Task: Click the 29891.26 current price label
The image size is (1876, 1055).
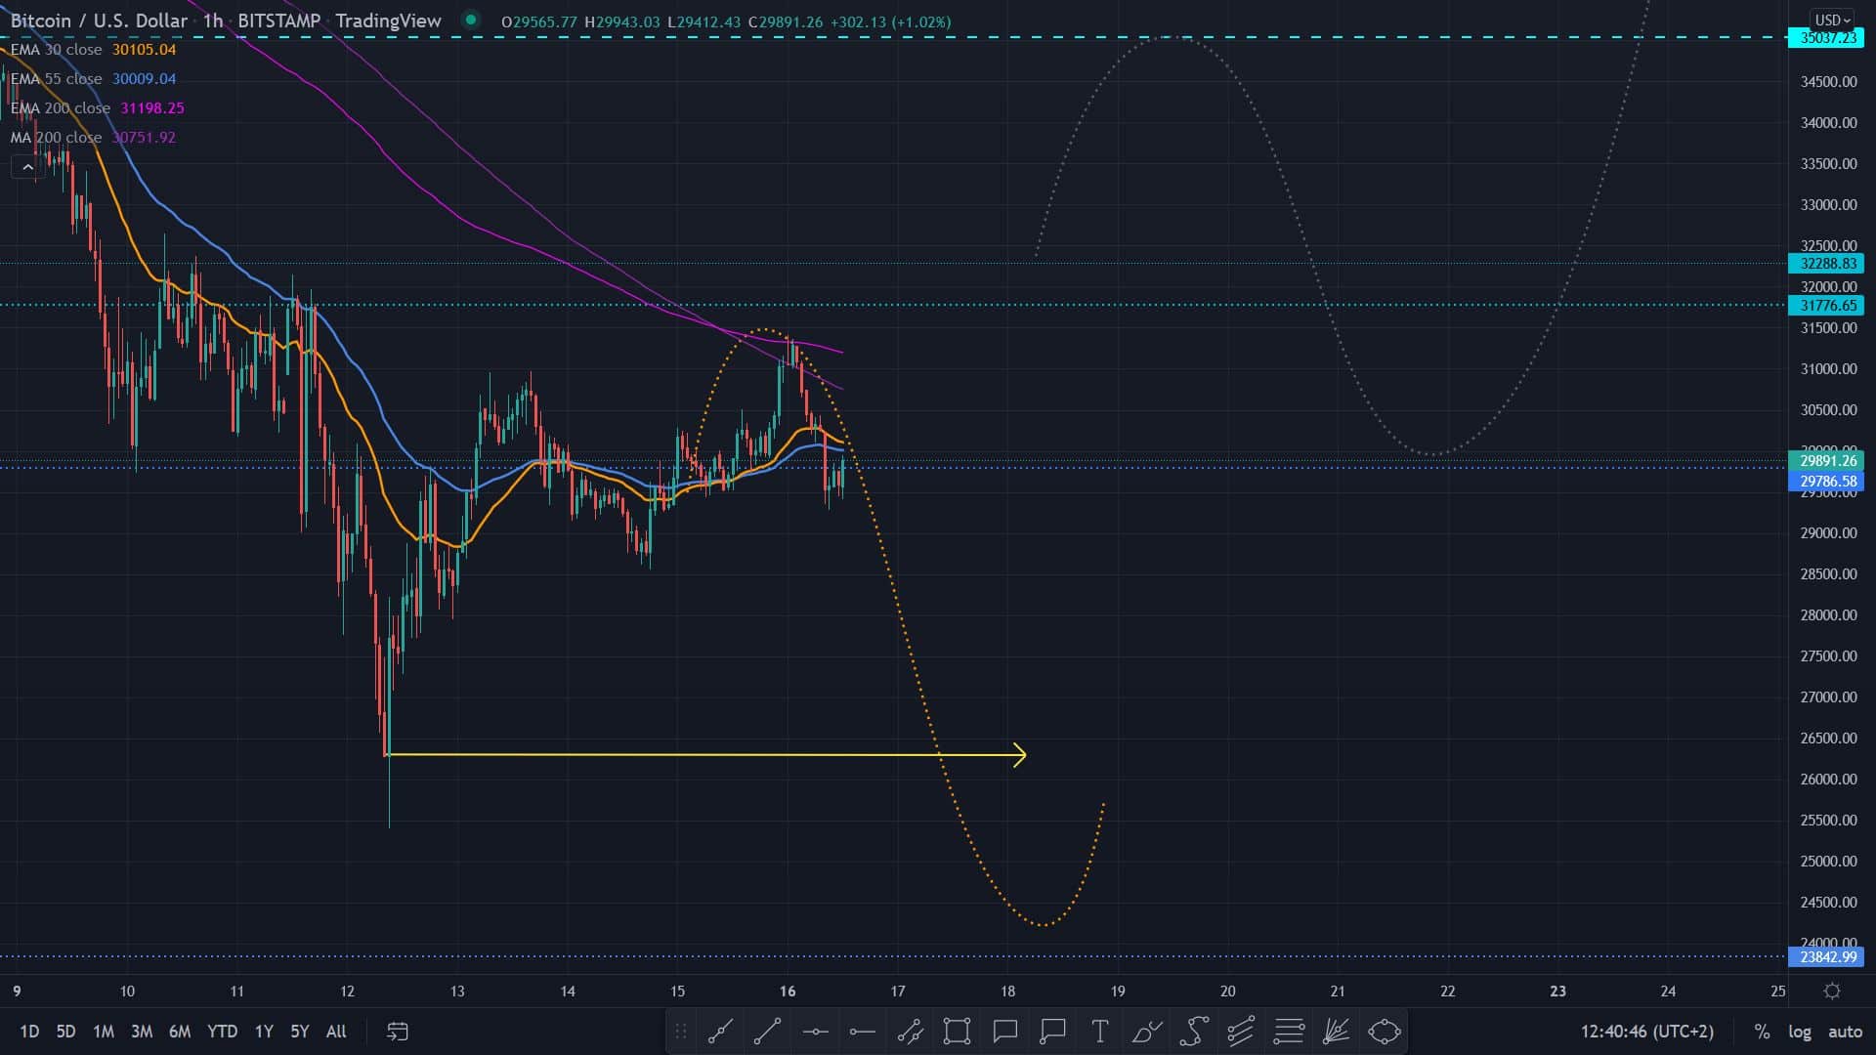Action: coord(1825,461)
